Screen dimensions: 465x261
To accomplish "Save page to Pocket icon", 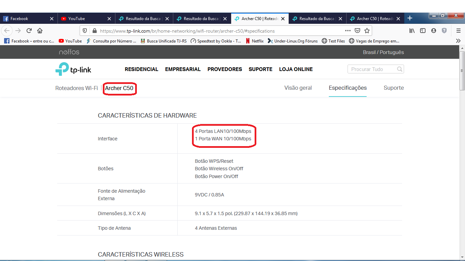I will pyautogui.click(x=357, y=31).
